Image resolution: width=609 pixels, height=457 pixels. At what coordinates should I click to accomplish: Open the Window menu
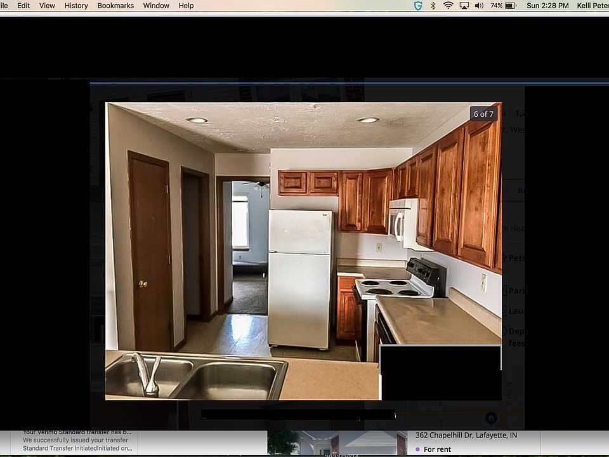156,6
